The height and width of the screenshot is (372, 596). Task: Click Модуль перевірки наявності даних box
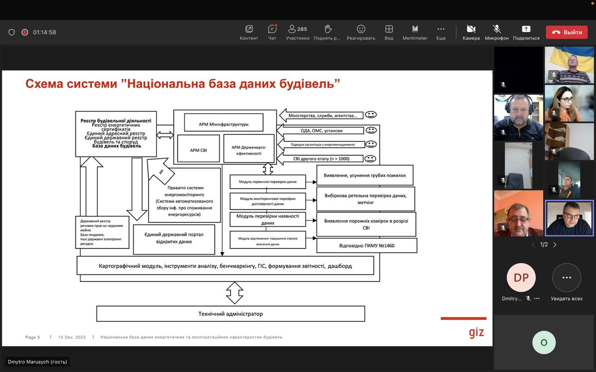268,219
